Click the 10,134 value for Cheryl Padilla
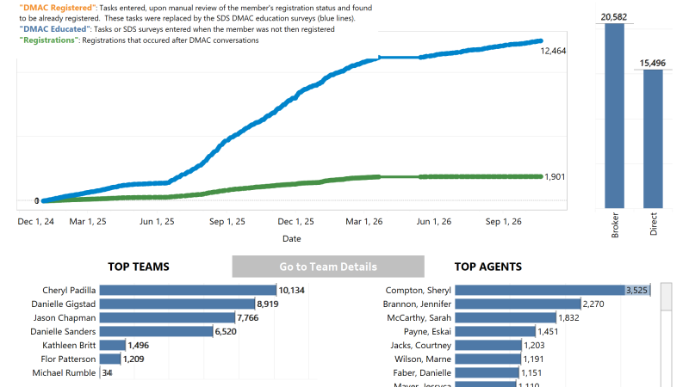Viewport: 689px width, 387px height. [x=292, y=290]
